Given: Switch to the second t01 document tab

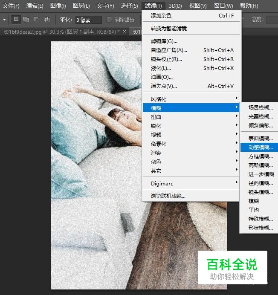Looking at the screenshot, I should [x=136, y=32].
